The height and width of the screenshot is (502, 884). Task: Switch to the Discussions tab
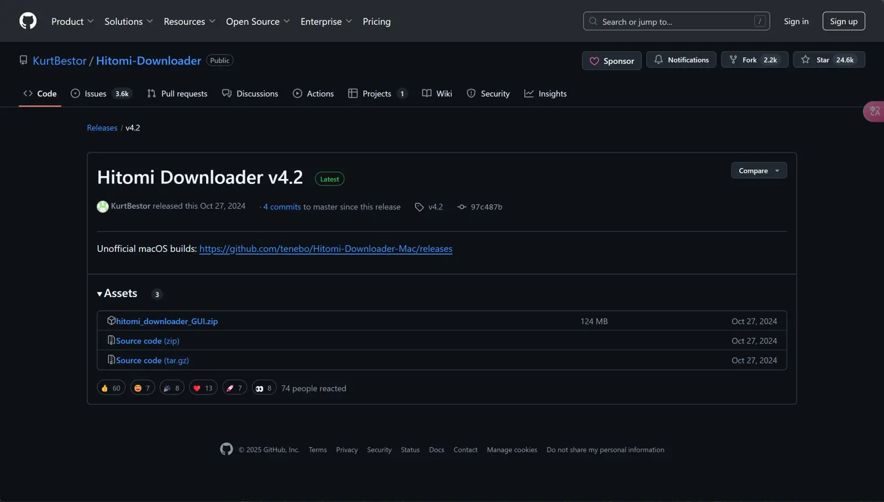point(250,94)
